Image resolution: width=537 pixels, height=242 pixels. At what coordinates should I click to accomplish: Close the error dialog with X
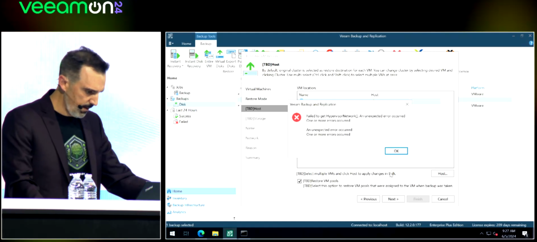coord(407,104)
